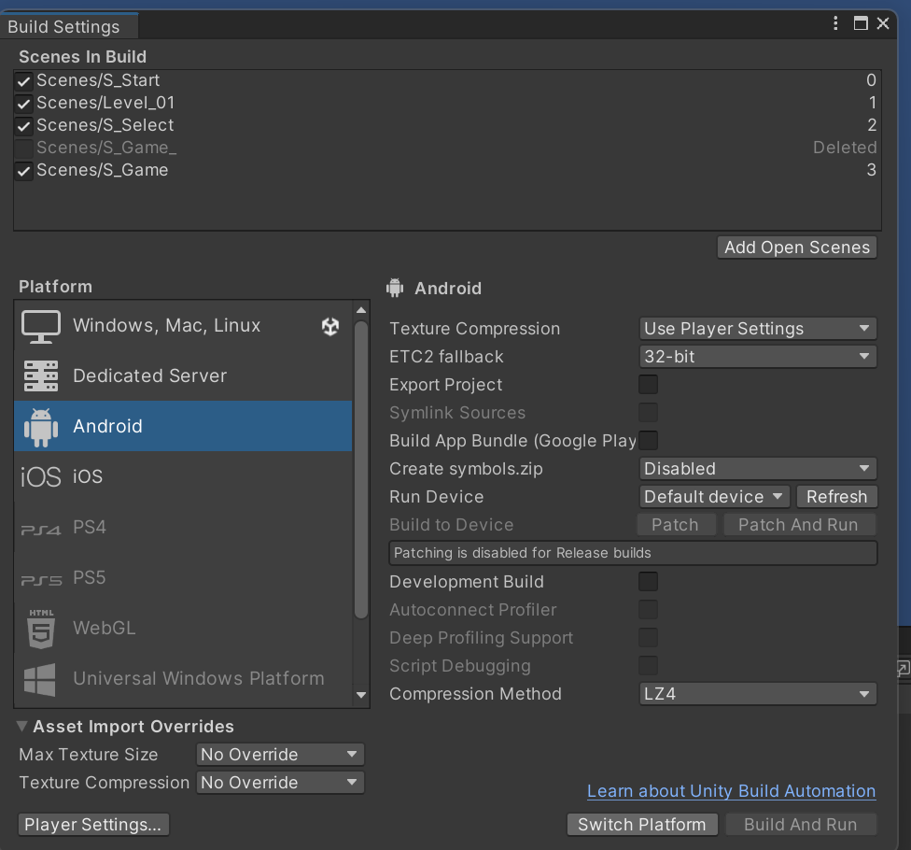The width and height of the screenshot is (911, 850).
Task: Enable the Development Build checkbox
Action: pyautogui.click(x=649, y=581)
